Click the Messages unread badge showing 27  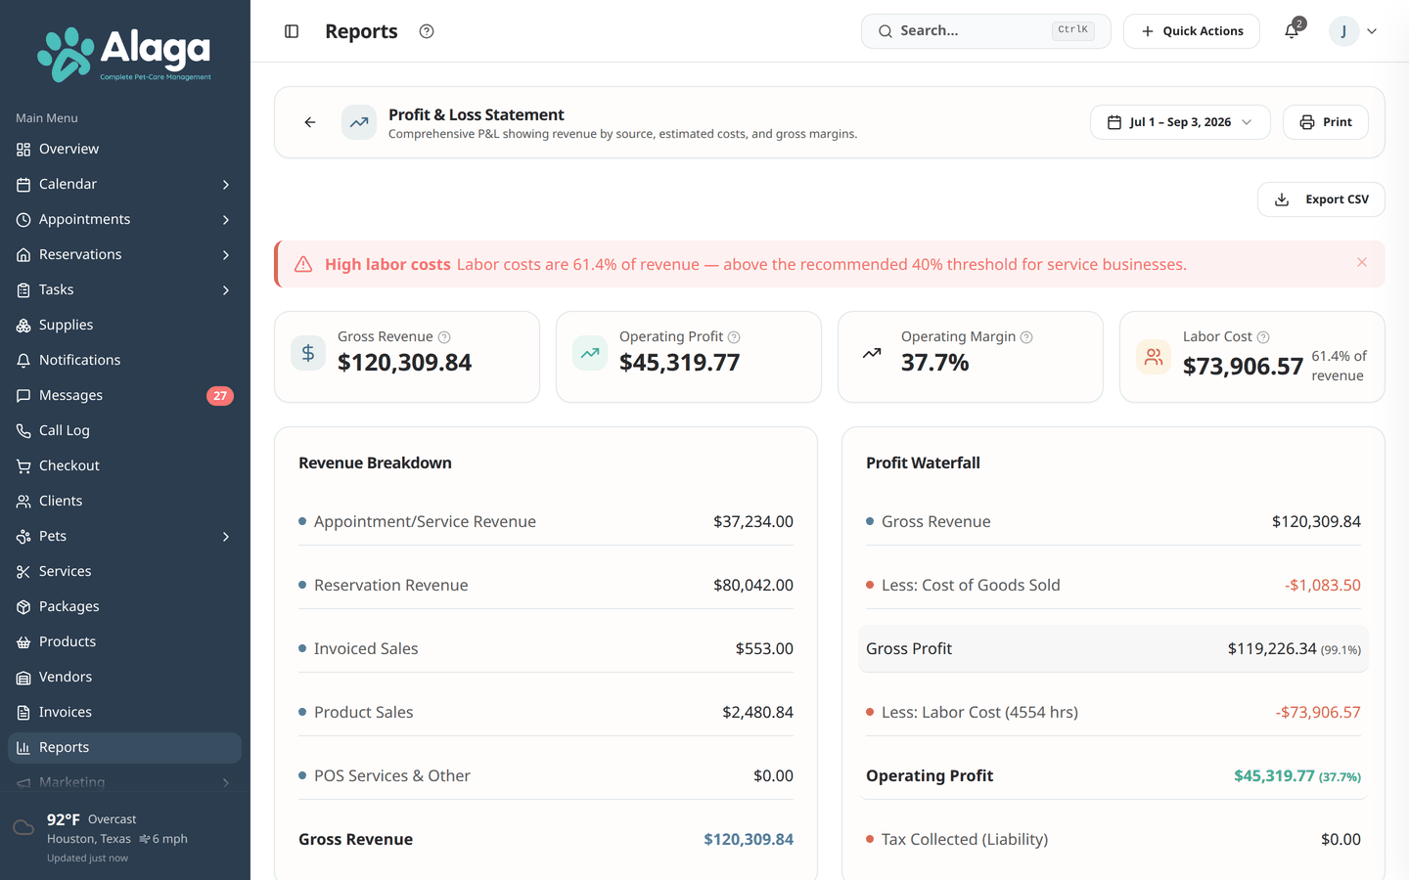click(x=220, y=396)
